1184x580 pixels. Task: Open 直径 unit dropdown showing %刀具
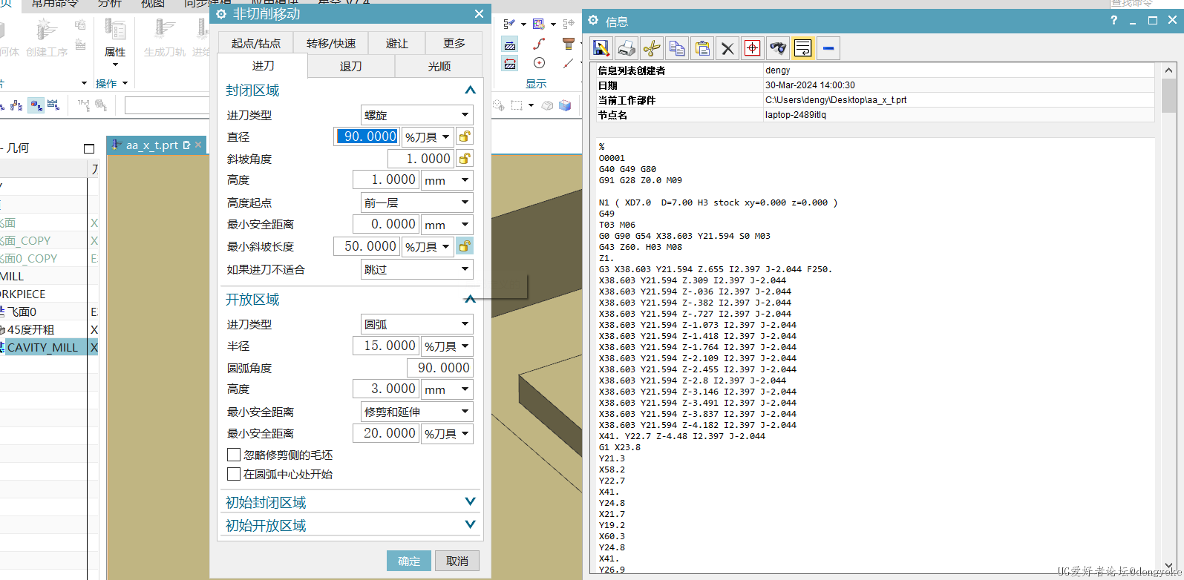point(428,136)
